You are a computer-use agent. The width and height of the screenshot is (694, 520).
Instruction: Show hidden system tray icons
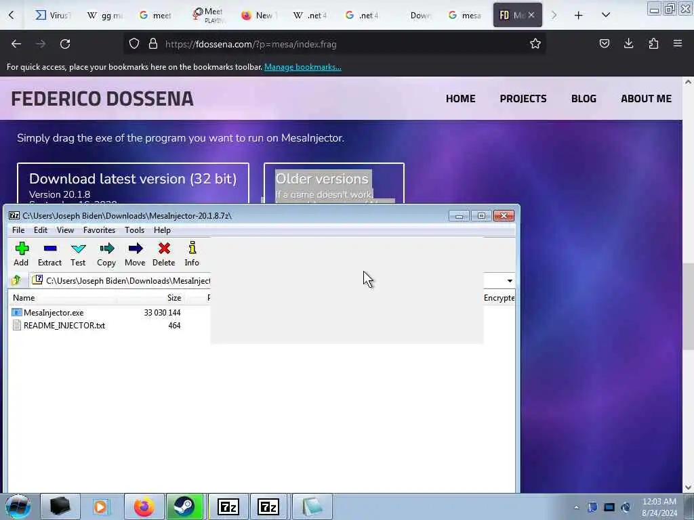pos(576,507)
